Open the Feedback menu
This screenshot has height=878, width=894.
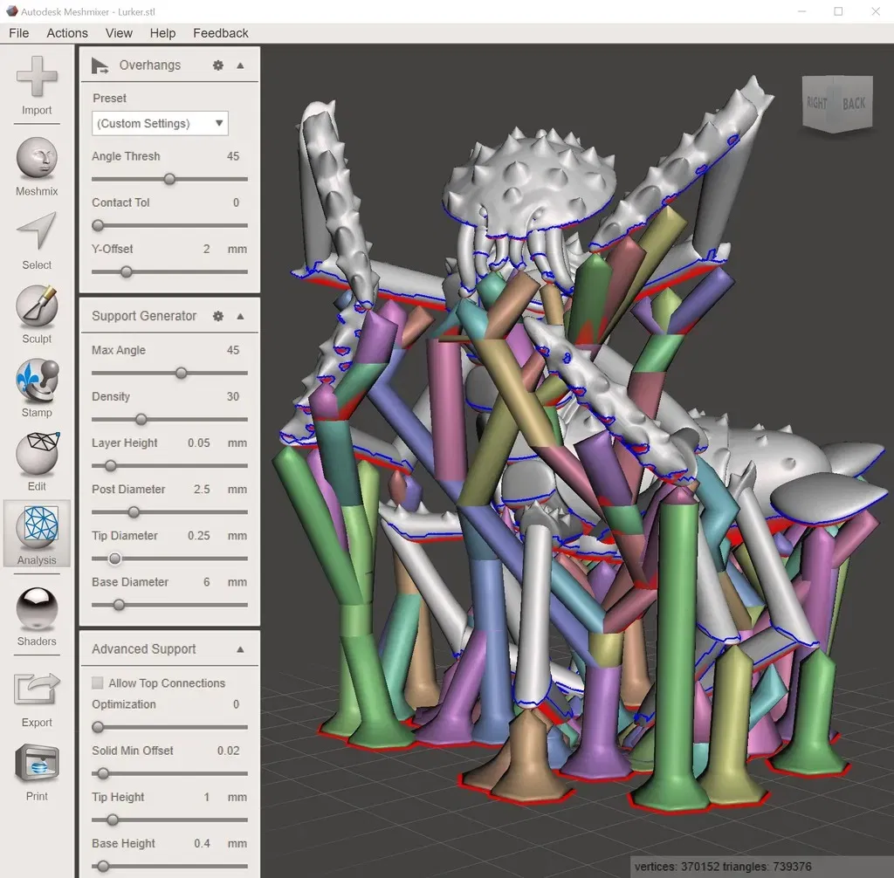(x=221, y=33)
